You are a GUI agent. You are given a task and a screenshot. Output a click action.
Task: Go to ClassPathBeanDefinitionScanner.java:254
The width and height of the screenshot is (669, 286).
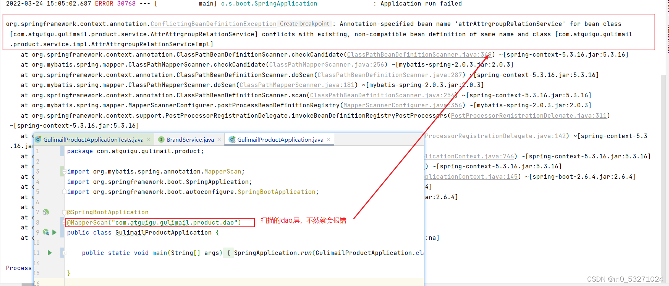(382, 95)
